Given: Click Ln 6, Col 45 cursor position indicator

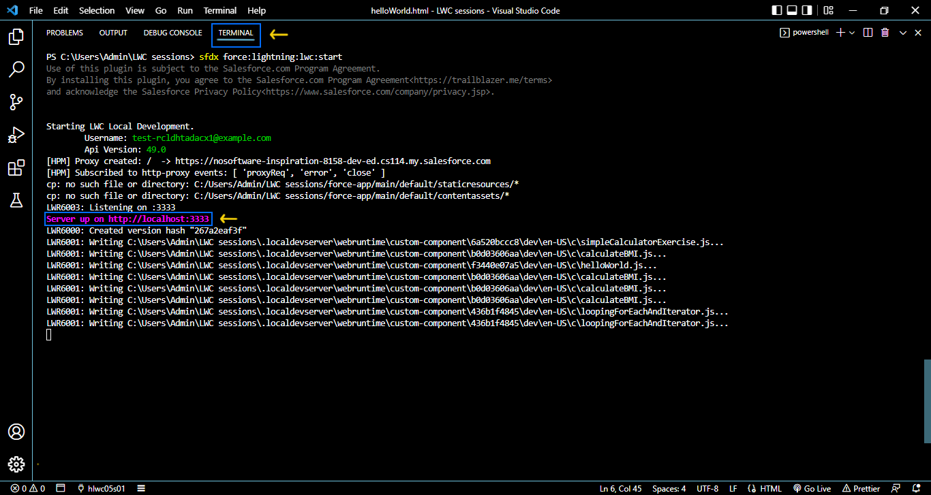Looking at the screenshot, I should (622, 488).
